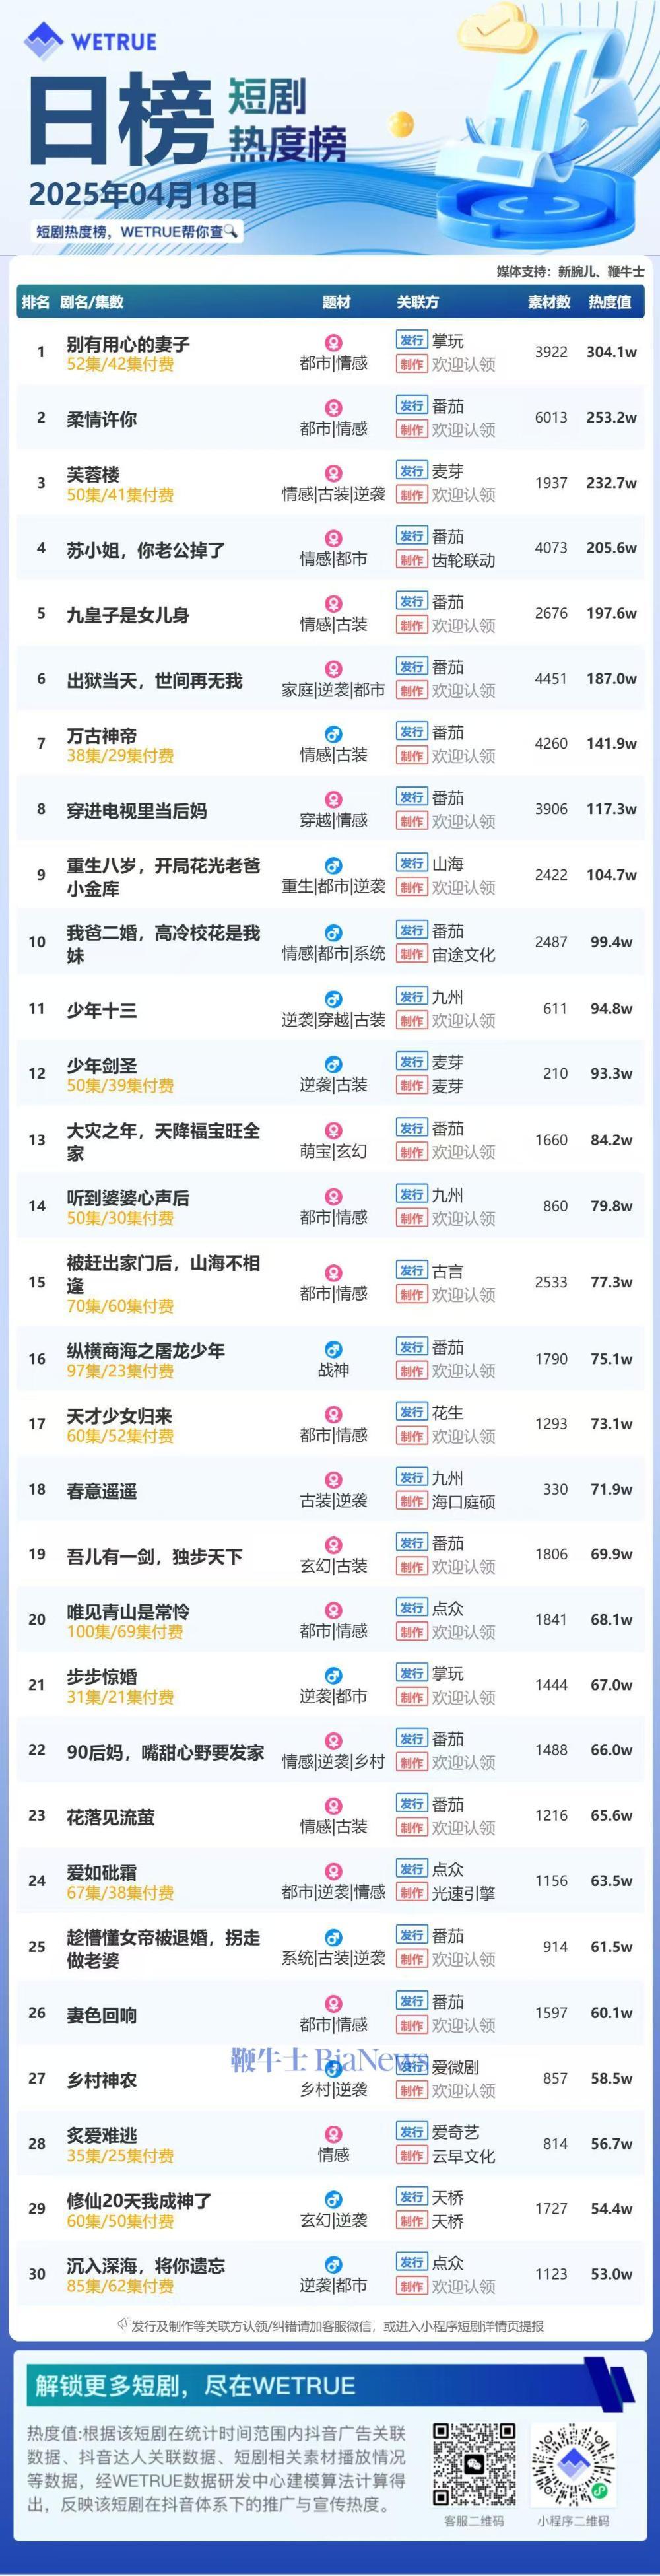Image resolution: width=660 pixels, height=2576 pixels.
Task: Open the 纵横商海之屠龙少年 drama title
Action: tap(146, 1350)
